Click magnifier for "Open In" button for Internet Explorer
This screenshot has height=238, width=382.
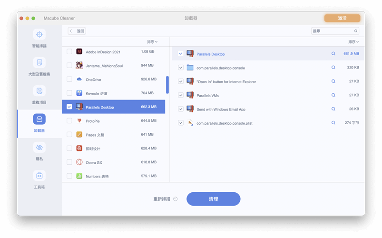coord(333,81)
